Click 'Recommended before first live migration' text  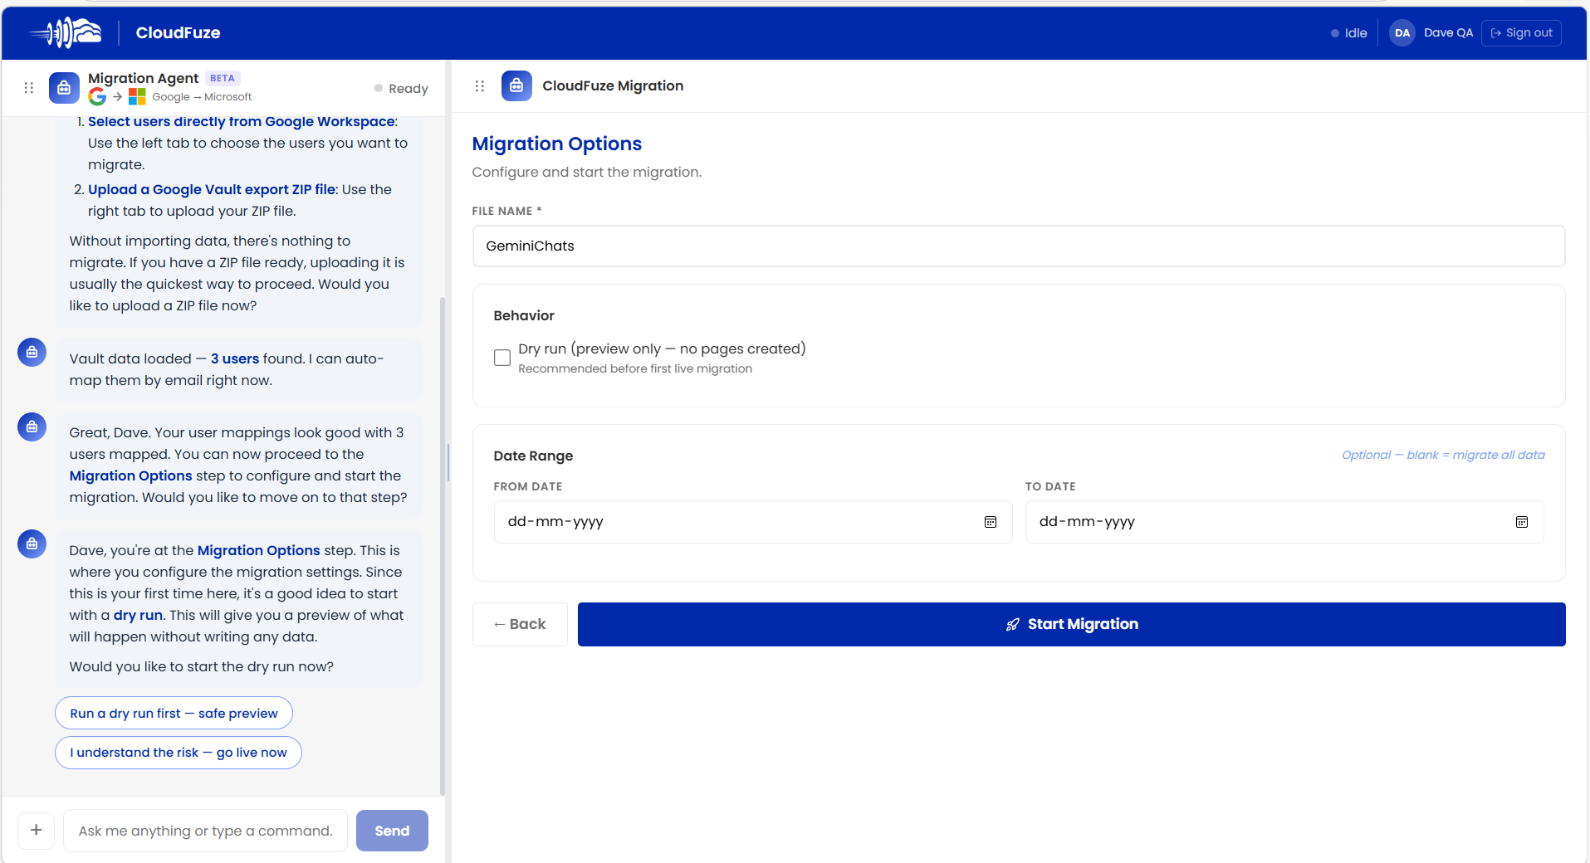point(635,369)
